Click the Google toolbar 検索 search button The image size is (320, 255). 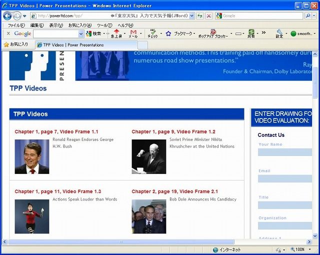[93, 33]
